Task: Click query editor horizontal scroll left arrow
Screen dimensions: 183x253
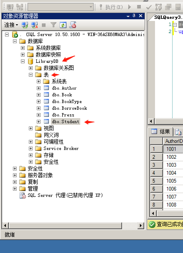Action: click(x=151, y=121)
